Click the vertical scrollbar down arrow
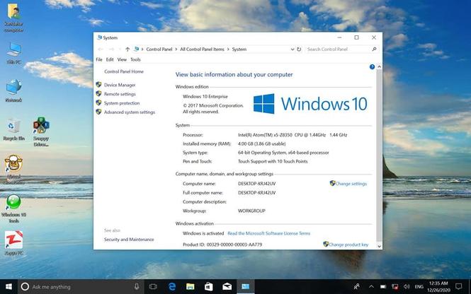471x294 pixels. [379, 247]
